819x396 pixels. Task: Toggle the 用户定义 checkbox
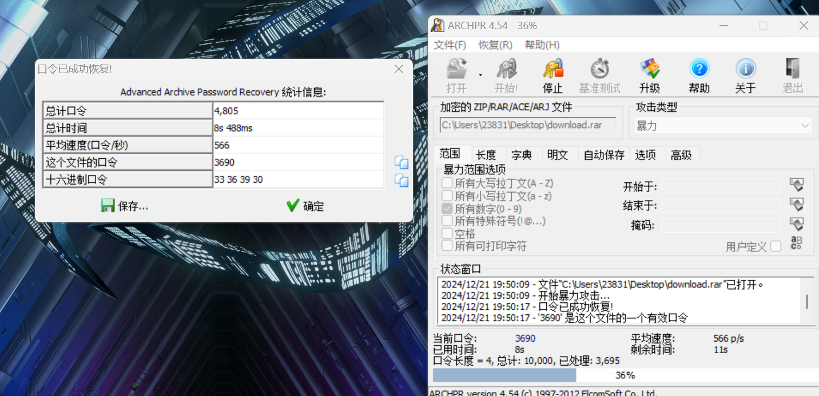(776, 246)
